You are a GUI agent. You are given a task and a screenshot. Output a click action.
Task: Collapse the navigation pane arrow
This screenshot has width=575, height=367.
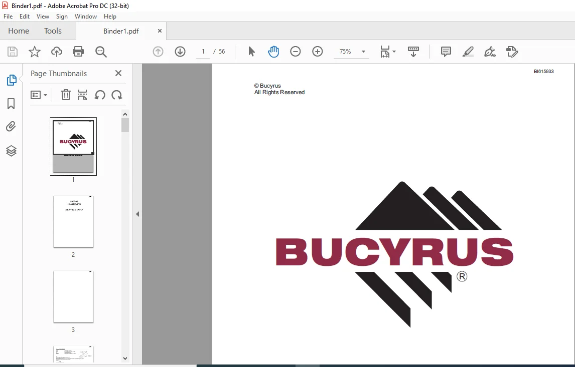[x=137, y=214]
